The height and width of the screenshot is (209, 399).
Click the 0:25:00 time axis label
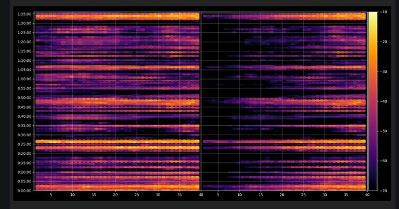[24, 144]
